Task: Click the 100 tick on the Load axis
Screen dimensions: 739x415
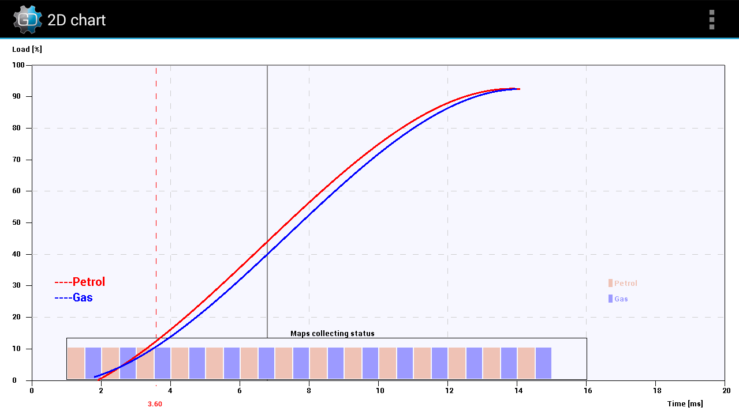Action: (x=18, y=65)
